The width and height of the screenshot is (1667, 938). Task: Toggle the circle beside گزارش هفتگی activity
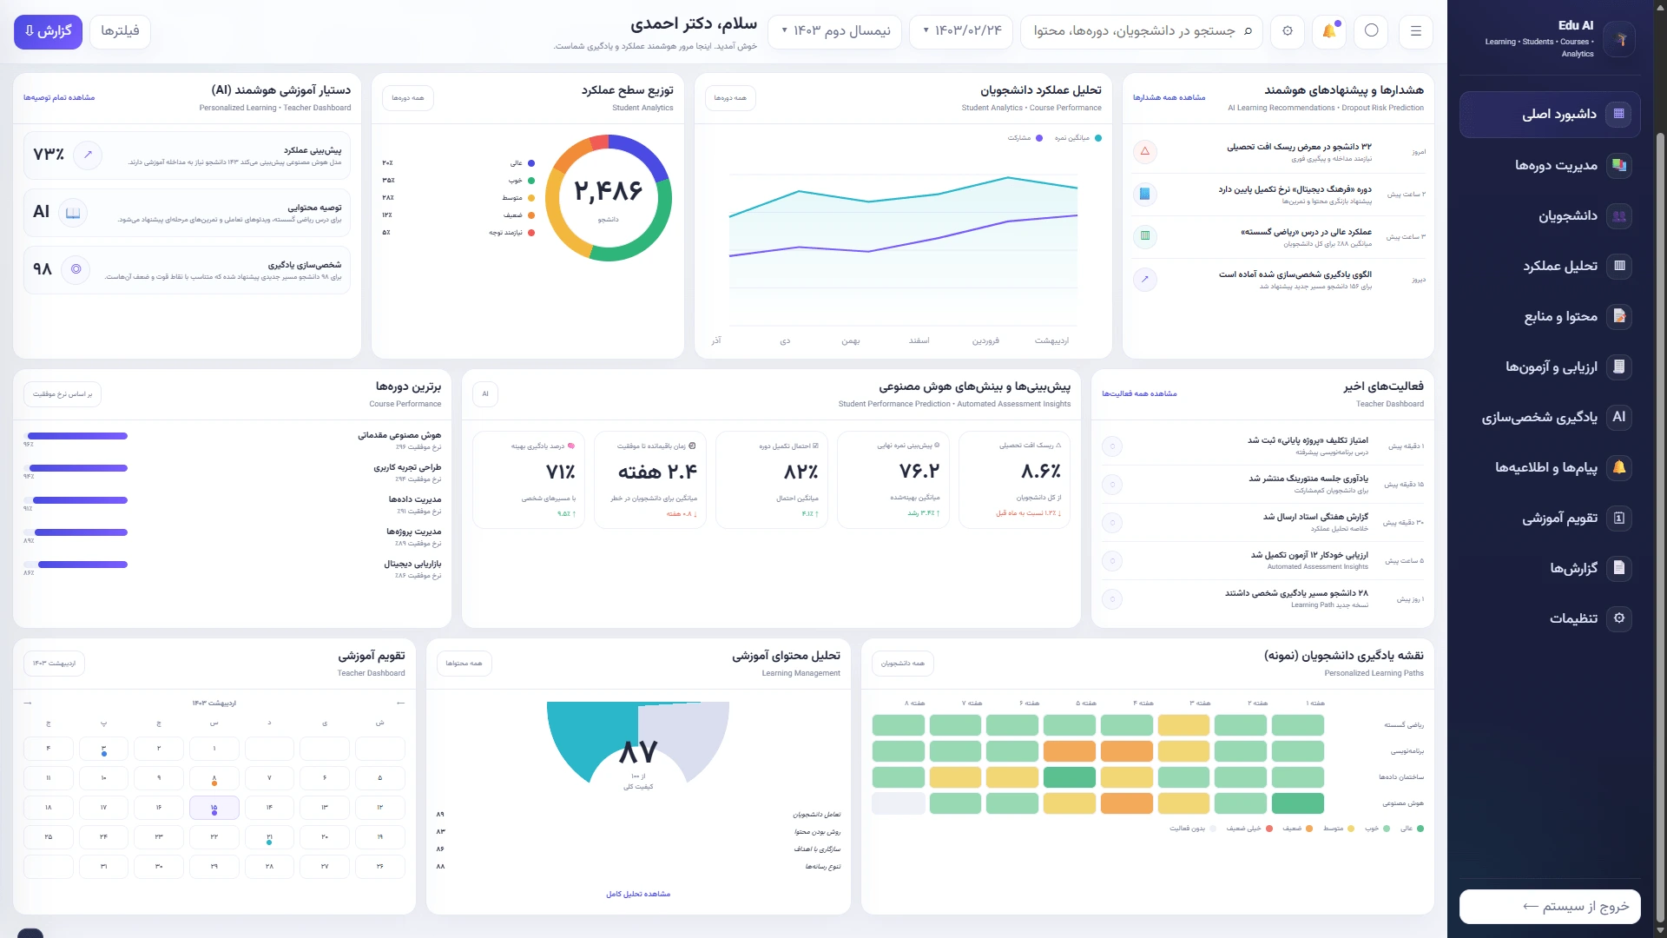click(1112, 523)
